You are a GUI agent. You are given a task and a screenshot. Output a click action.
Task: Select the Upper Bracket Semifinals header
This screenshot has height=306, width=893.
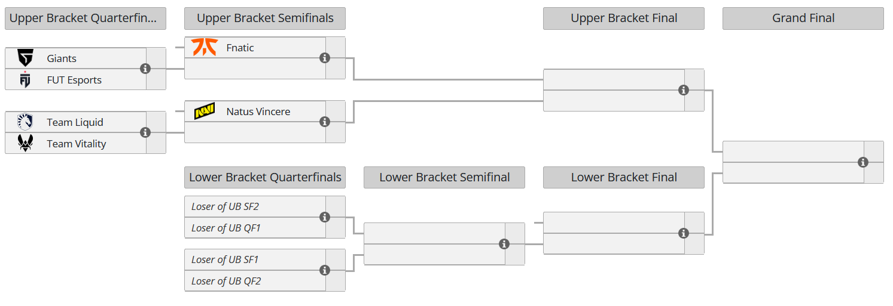point(265,18)
